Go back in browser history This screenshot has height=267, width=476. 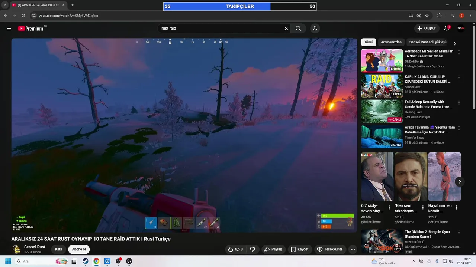click(5, 16)
